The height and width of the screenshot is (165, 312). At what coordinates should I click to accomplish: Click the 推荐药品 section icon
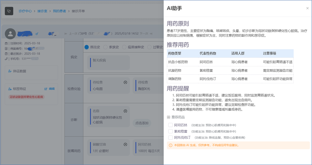click(x=168, y=117)
